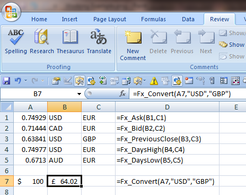246x195 pixels.
Task: Switch to the Formulas tab
Action: coord(153,19)
